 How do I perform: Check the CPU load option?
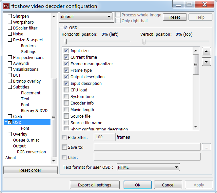click(66, 90)
